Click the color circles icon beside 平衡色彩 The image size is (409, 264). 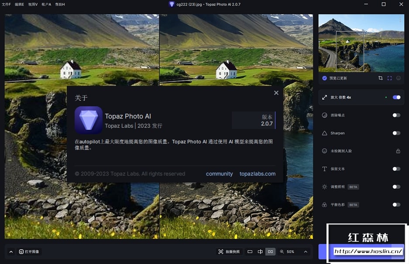coord(324,205)
